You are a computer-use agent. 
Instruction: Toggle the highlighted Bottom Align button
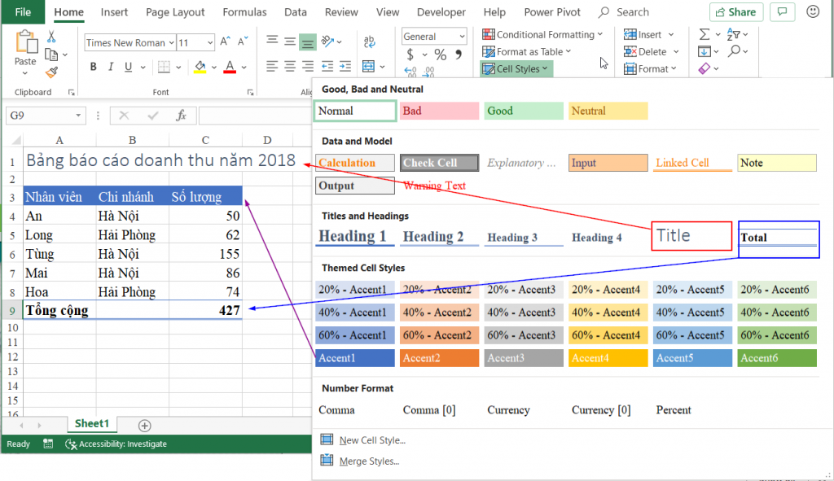[x=307, y=42]
